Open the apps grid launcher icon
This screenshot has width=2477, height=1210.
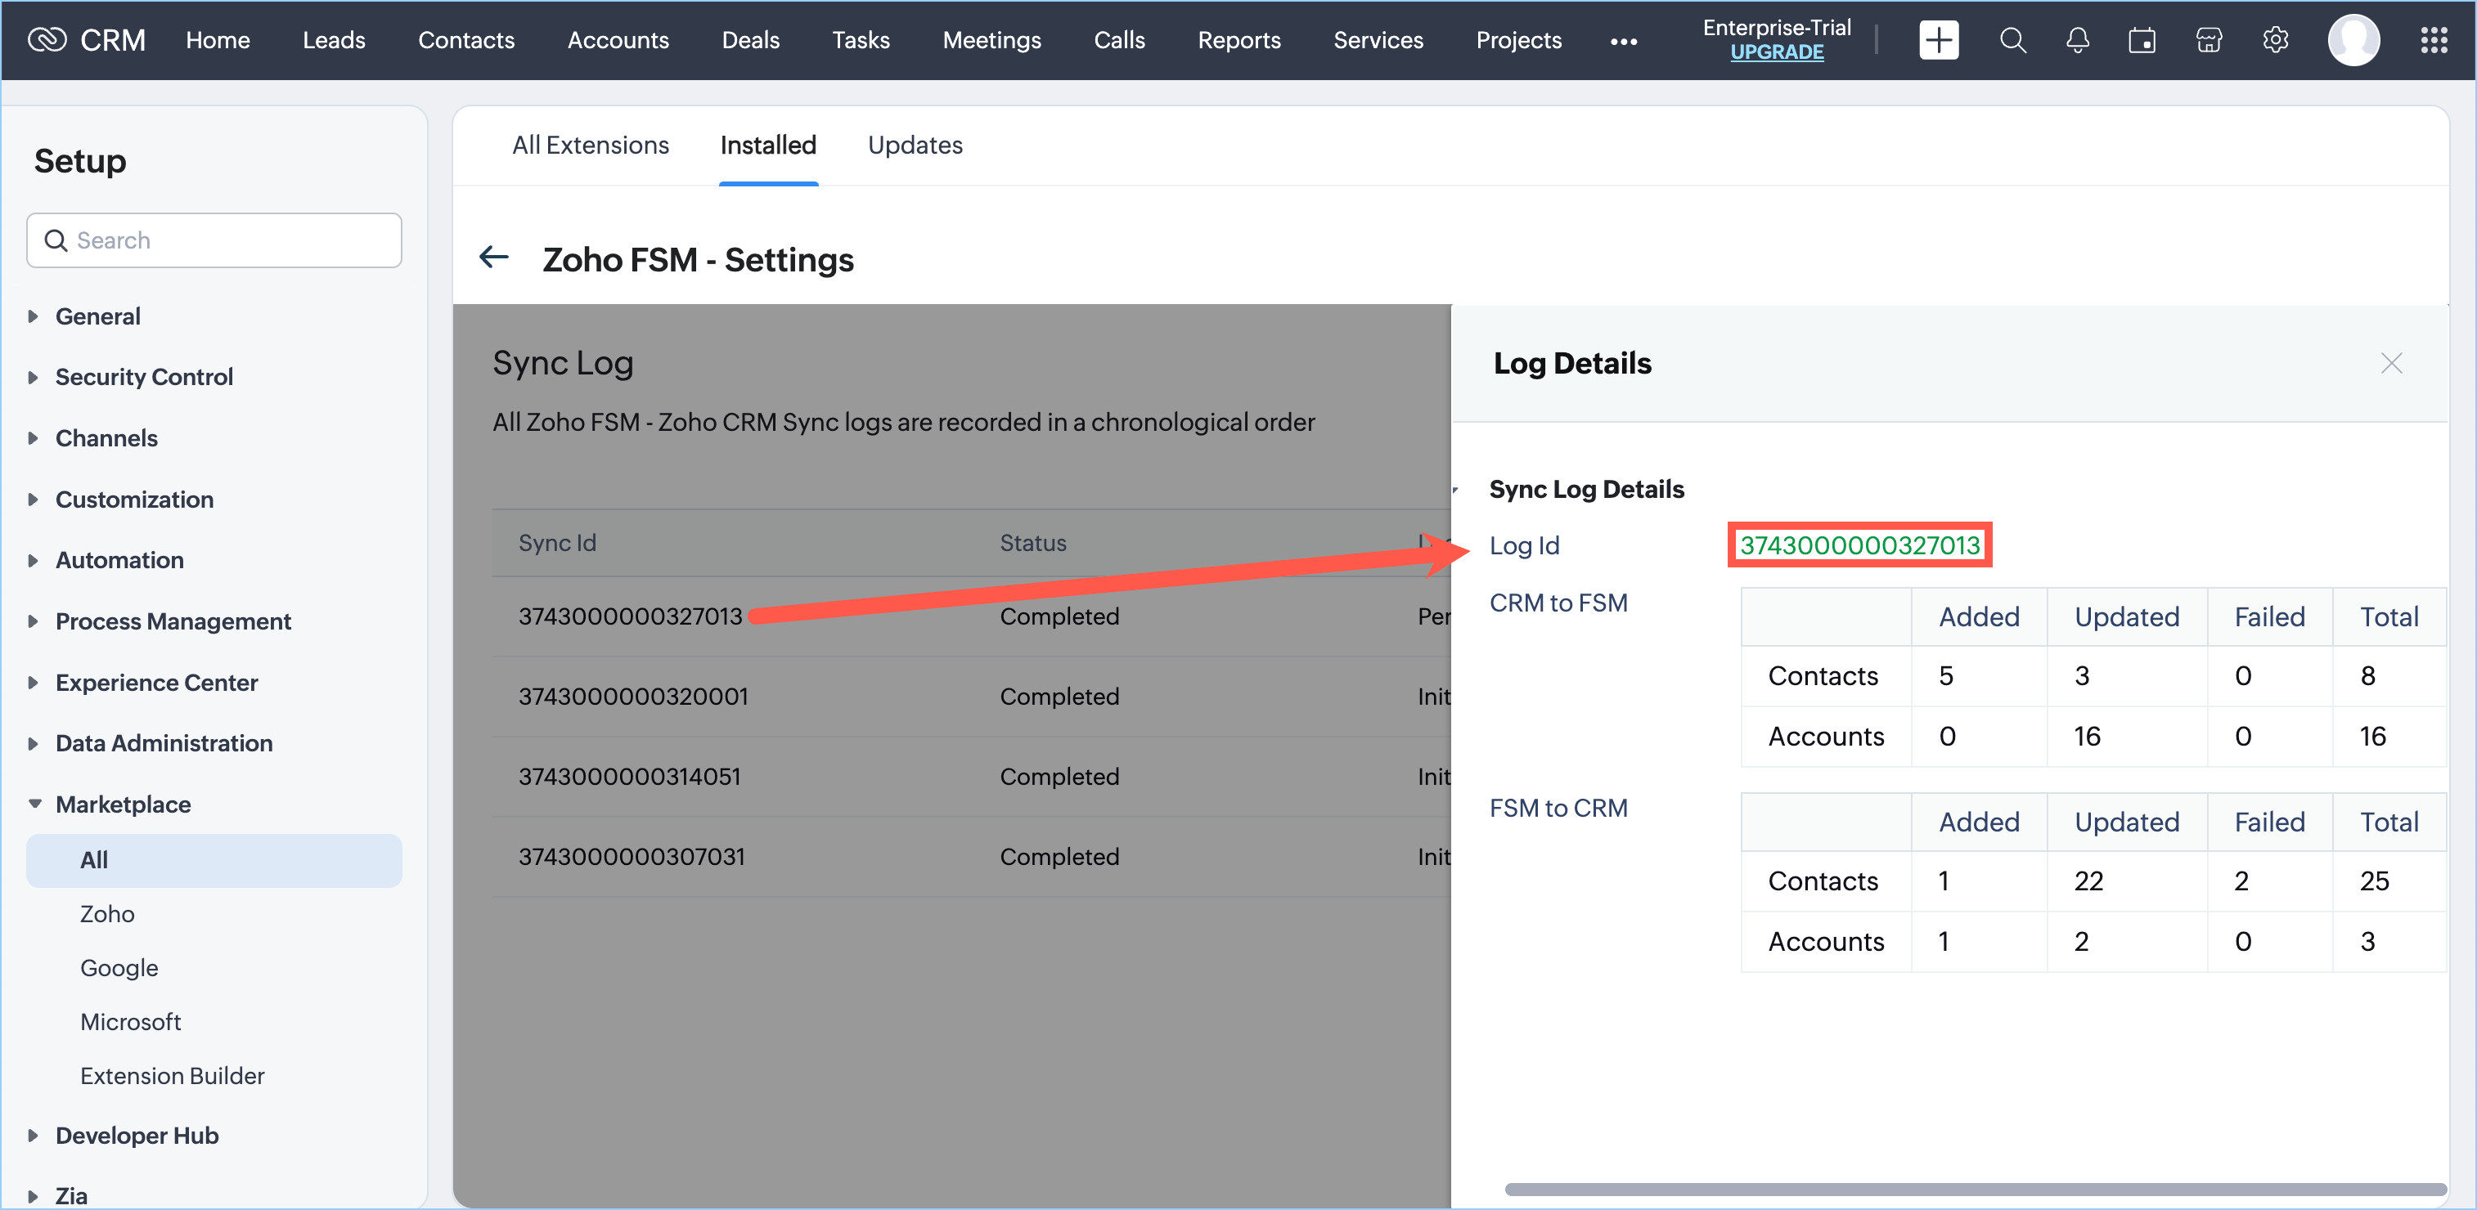[2433, 40]
